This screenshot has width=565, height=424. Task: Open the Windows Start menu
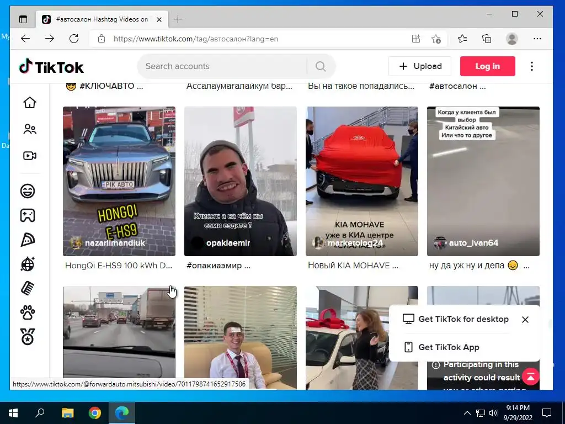click(13, 413)
